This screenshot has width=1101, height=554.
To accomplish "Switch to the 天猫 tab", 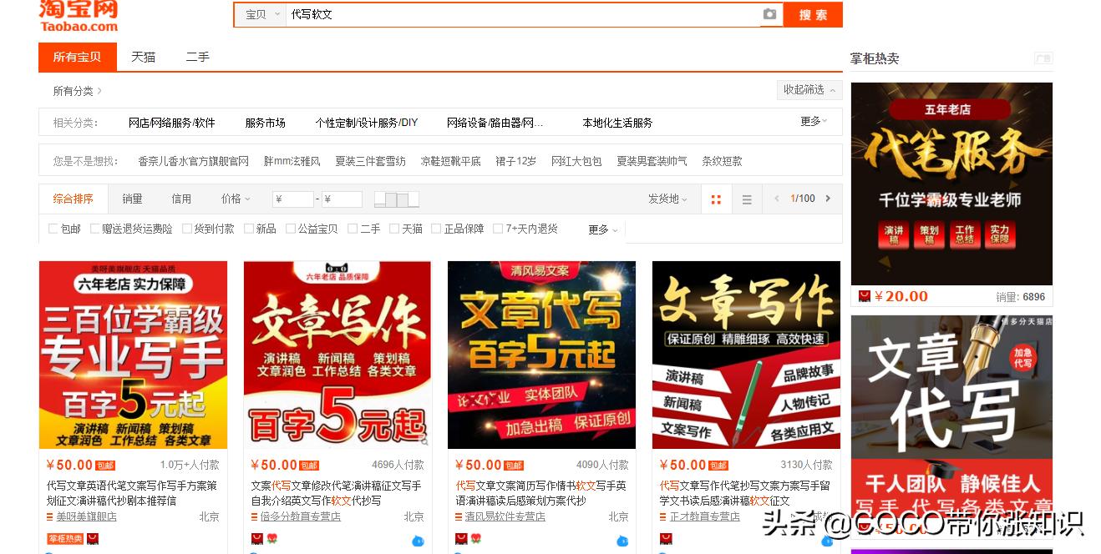I will (x=142, y=57).
